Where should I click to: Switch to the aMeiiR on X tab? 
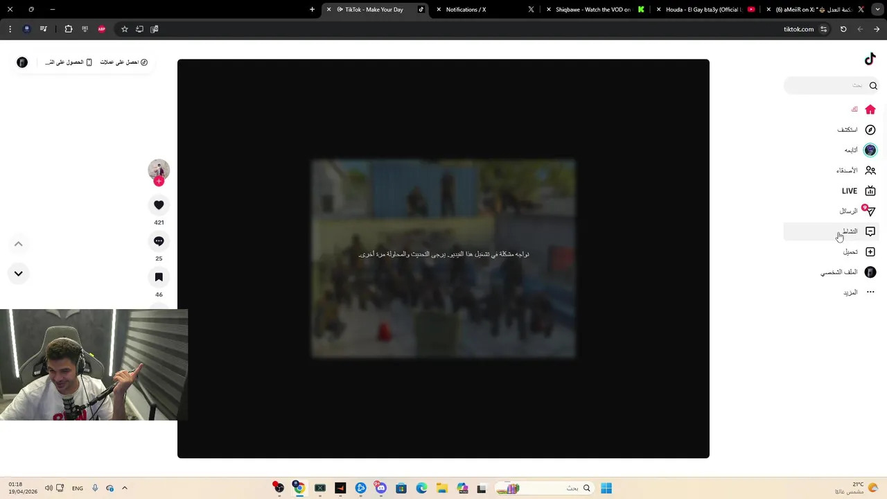click(814, 10)
